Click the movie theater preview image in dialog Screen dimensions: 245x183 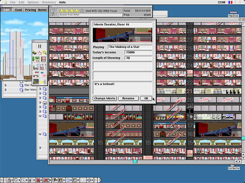tap(122, 35)
